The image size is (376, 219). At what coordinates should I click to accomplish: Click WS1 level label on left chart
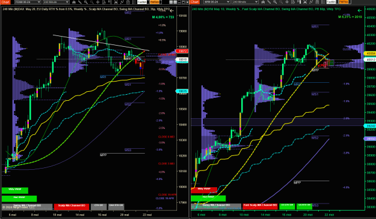pos(128,85)
